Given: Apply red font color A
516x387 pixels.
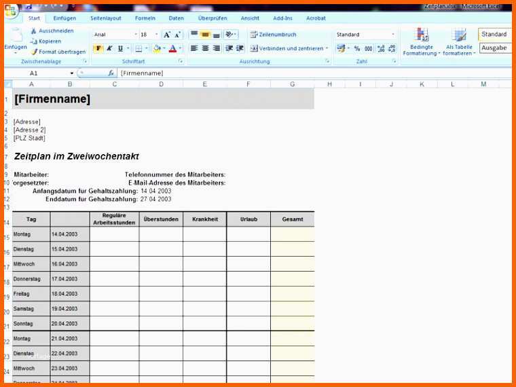Looking at the screenshot, I should (172, 49).
